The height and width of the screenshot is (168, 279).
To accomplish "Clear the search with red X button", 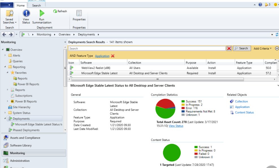I will (229, 48).
